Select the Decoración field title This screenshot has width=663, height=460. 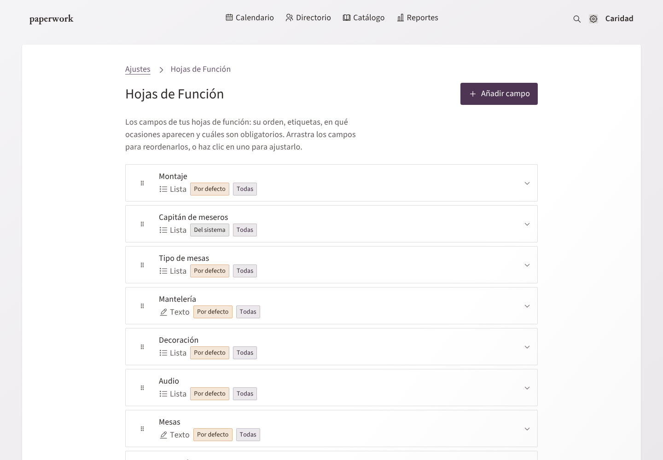(x=179, y=340)
